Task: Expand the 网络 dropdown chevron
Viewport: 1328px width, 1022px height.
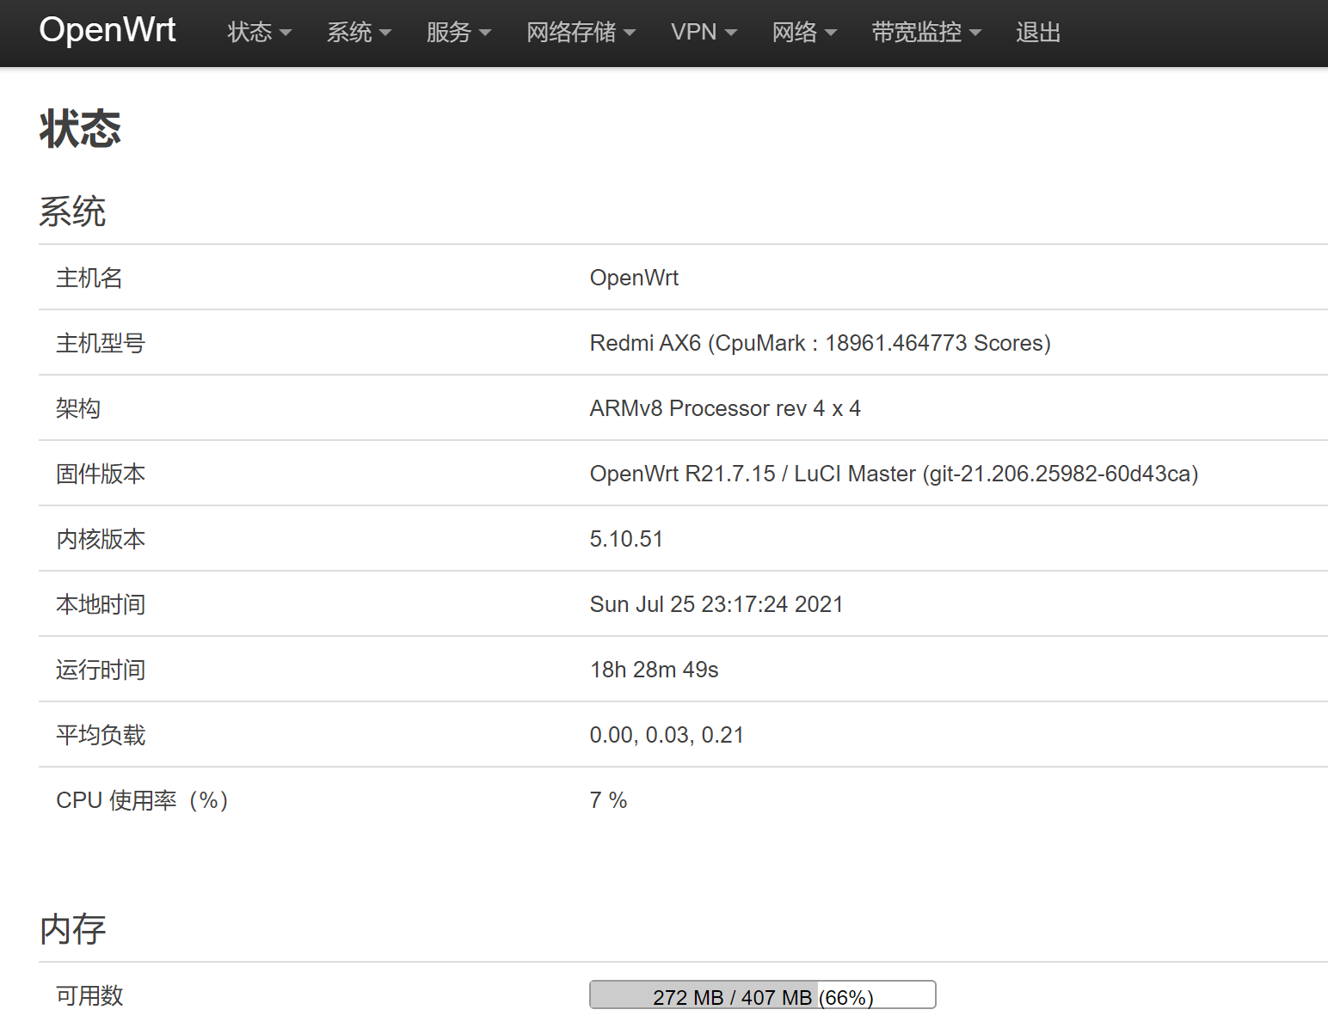Action: pyautogui.click(x=832, y=34)
